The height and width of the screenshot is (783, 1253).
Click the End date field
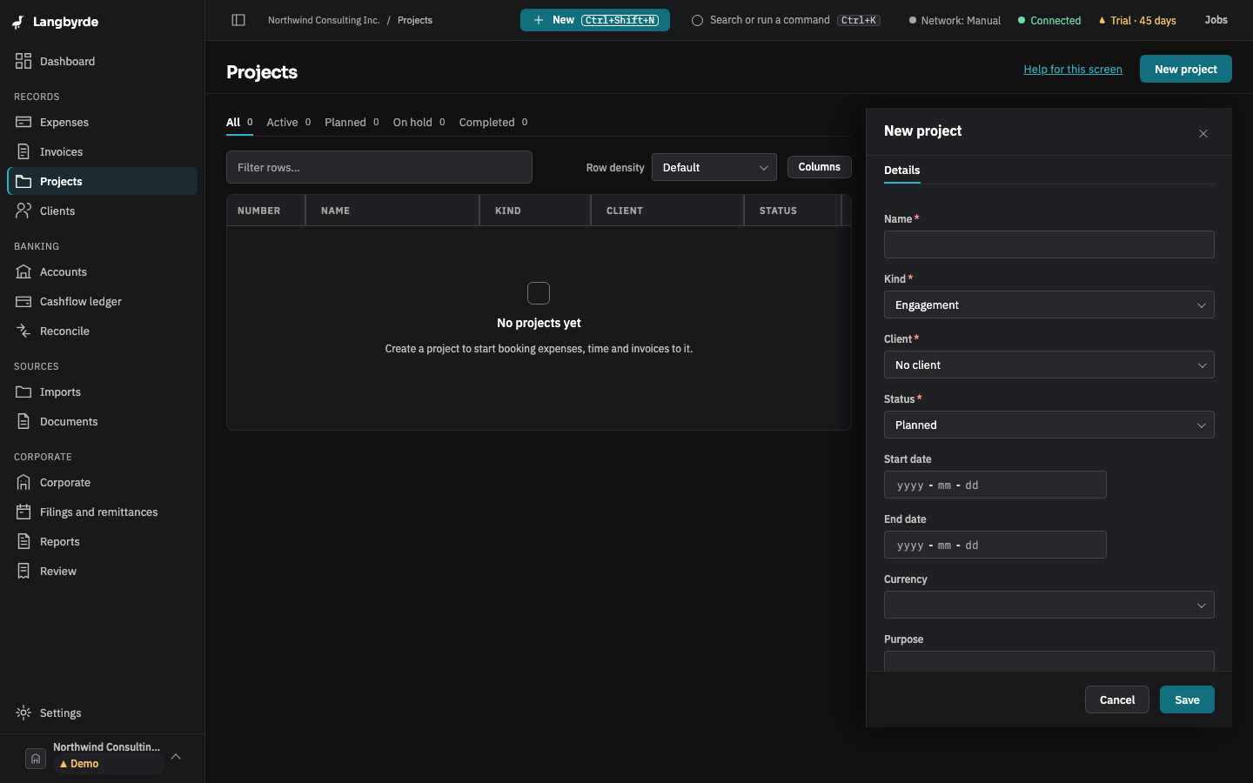point(995,545)
